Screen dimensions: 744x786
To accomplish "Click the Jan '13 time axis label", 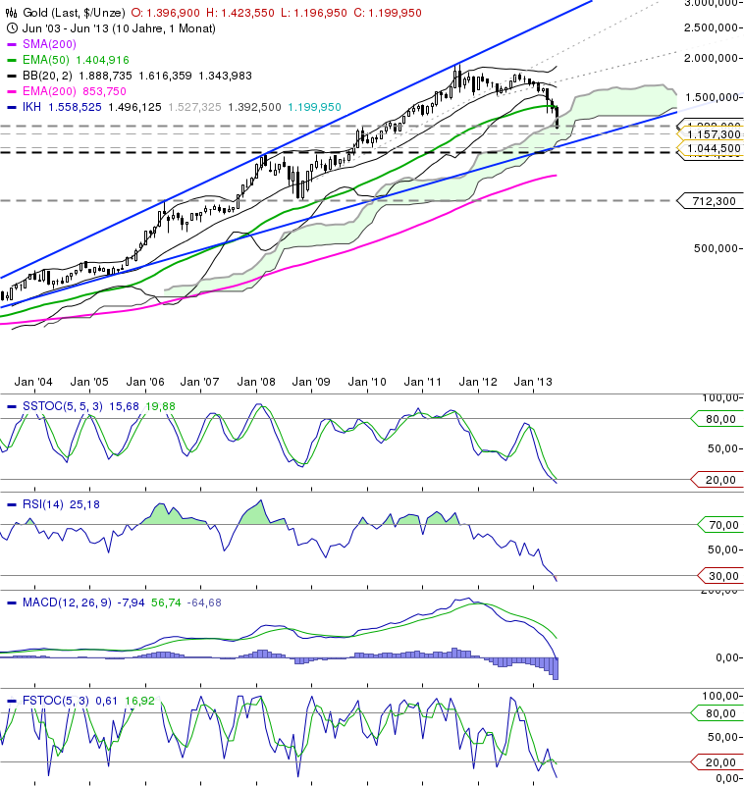I will (533, 382).
